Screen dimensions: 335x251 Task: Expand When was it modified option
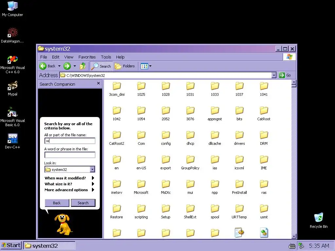(x=69, y=178)
